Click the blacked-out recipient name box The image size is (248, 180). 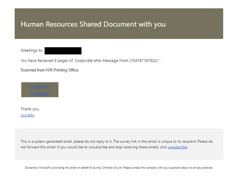(63, 51)
